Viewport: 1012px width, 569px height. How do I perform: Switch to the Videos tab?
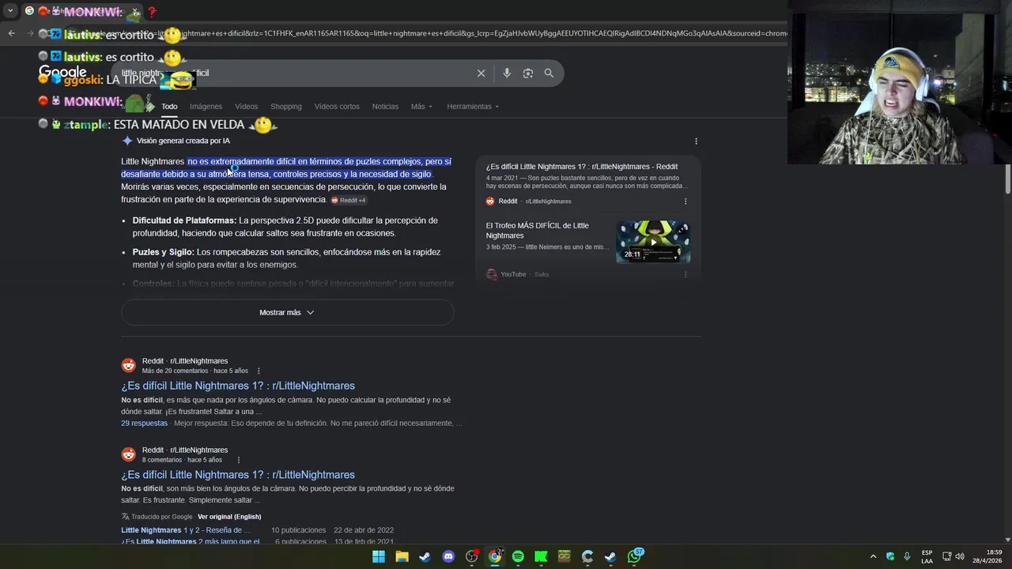tap(246, 107)
